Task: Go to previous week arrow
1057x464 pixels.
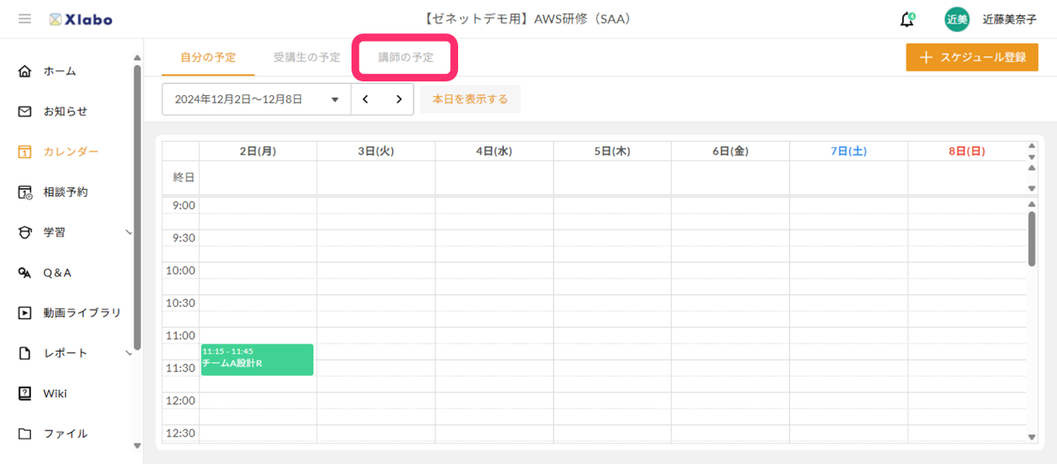Action: [366, 99]
